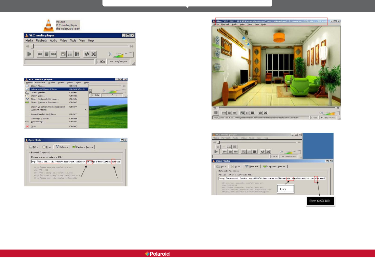This screenshot has width=375, height=258.
Task: Choose Open Capture Device... from the Media menu
Action: tap(57, 102)
